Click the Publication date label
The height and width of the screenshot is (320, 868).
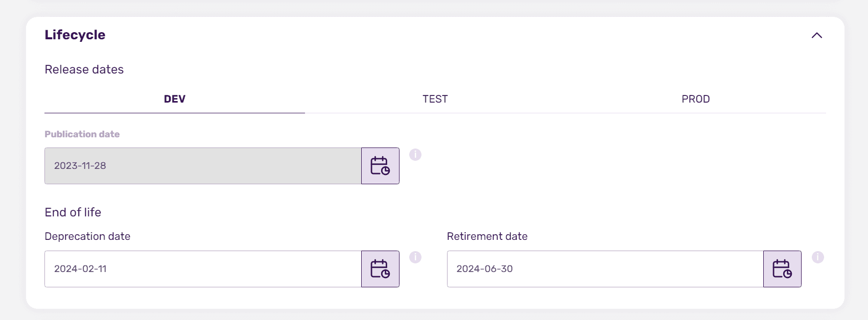pos(82,134)
